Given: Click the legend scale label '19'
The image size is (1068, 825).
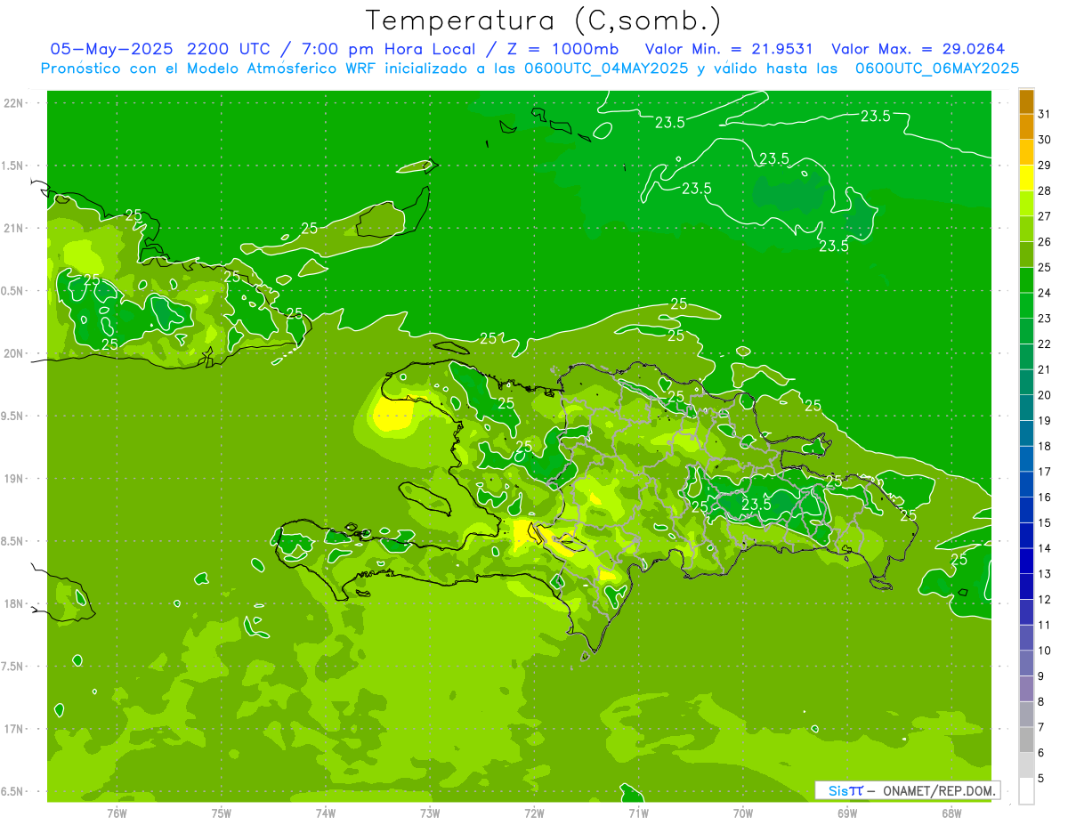Looking at the screenshot, I should [1044, 421].
